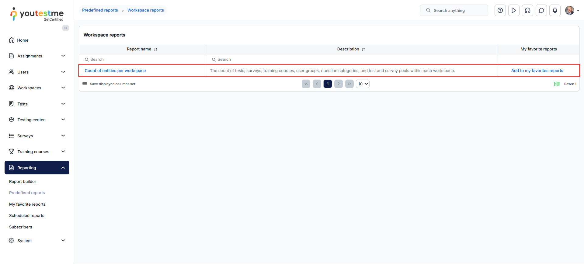This screenshot has height=264, width=584.
Task: Open My favorite reports in sidebar
Action: [27, 204]
